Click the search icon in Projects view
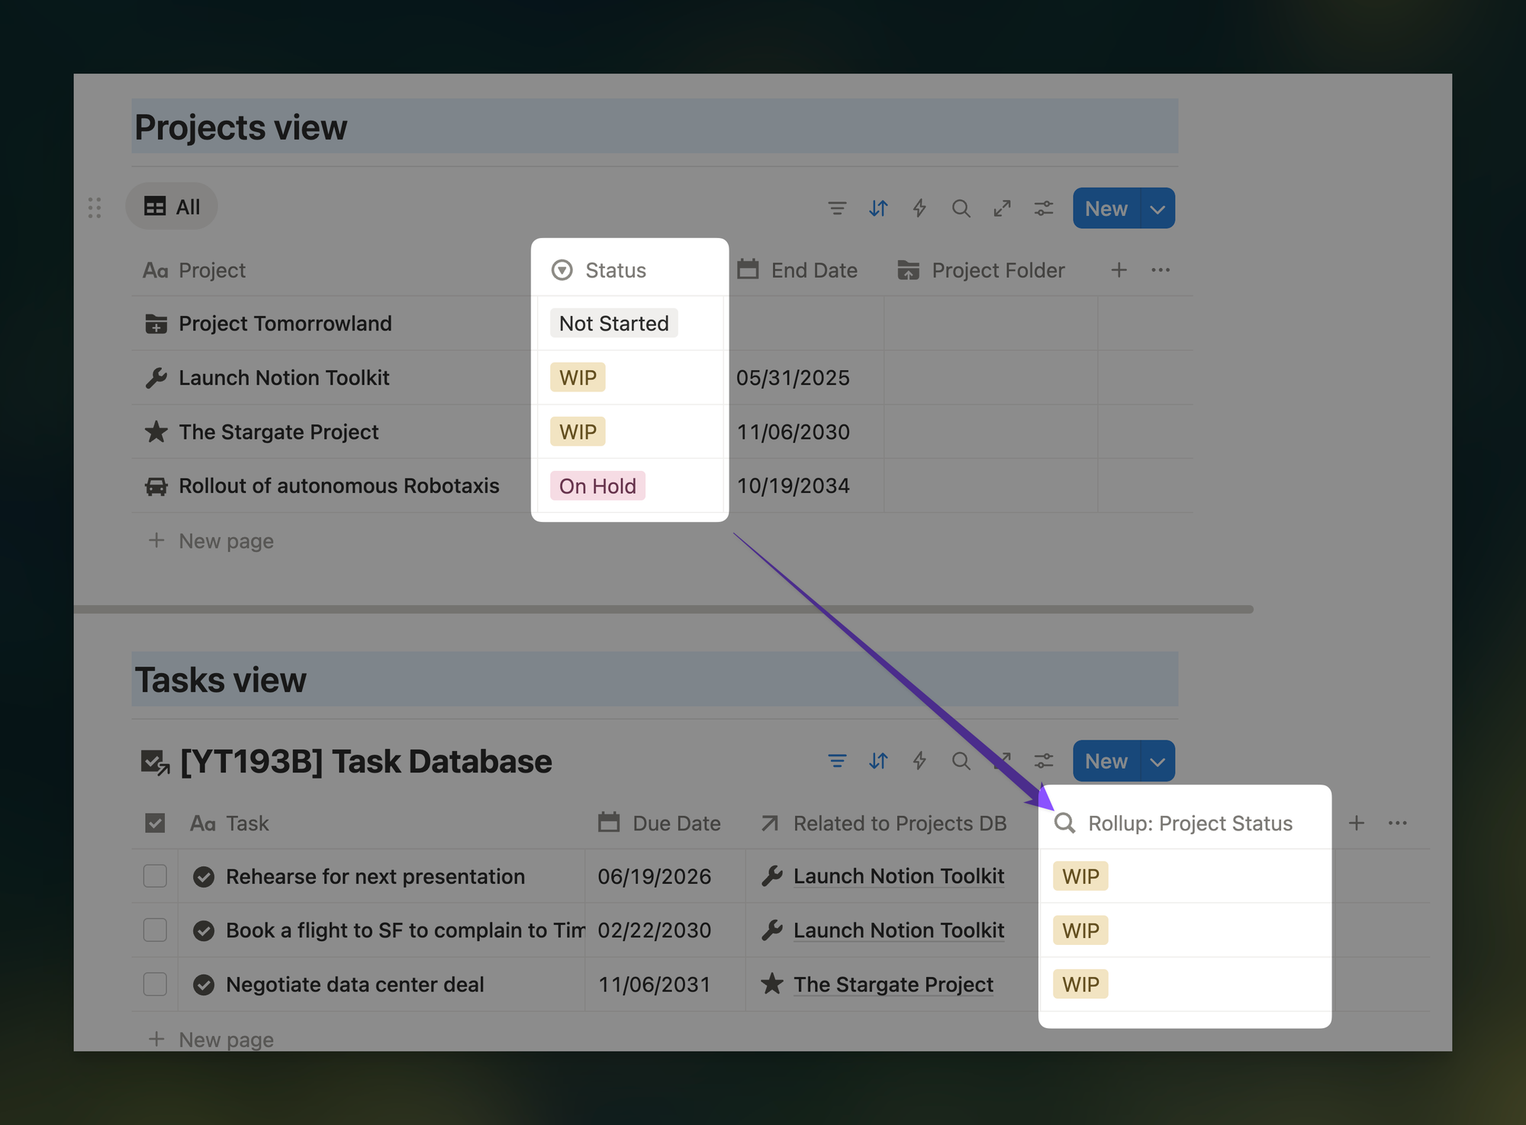 pyautogui.click(x=961, y=208)
